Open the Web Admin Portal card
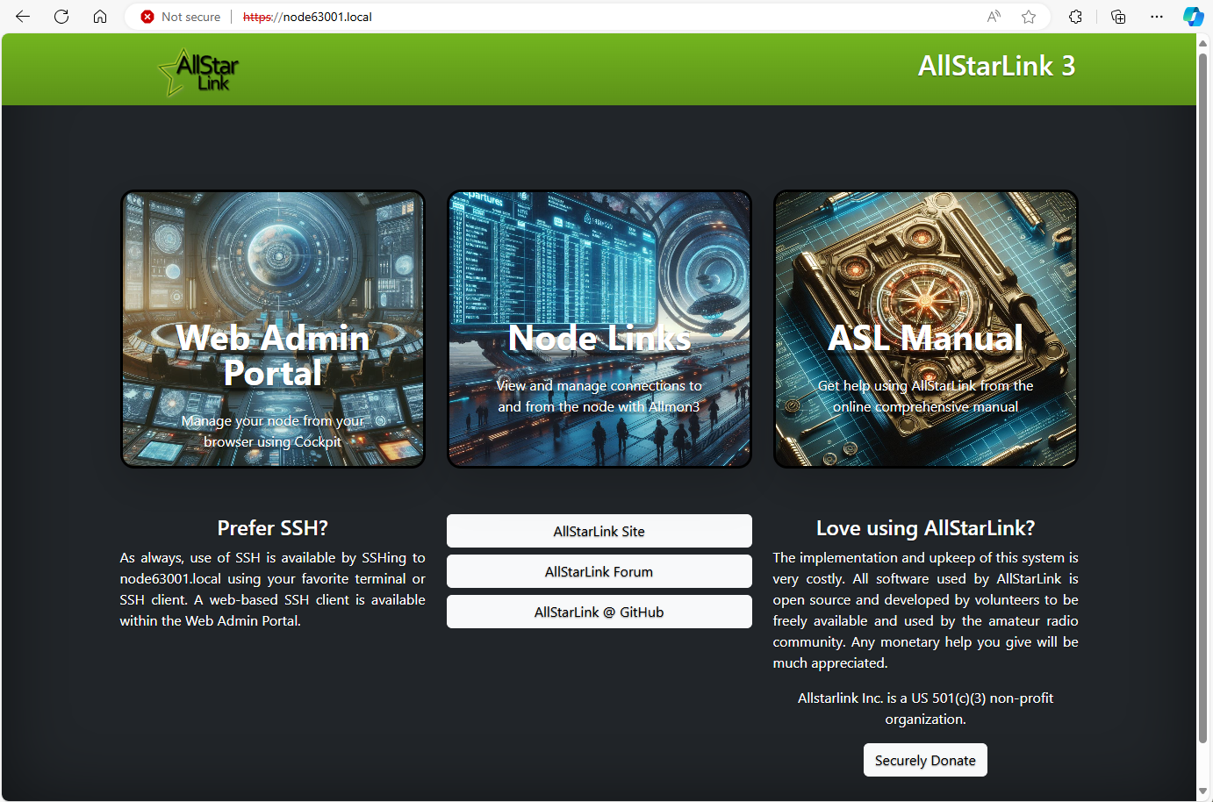This screenshot has height=802, width=1213. tap(273, 329)
